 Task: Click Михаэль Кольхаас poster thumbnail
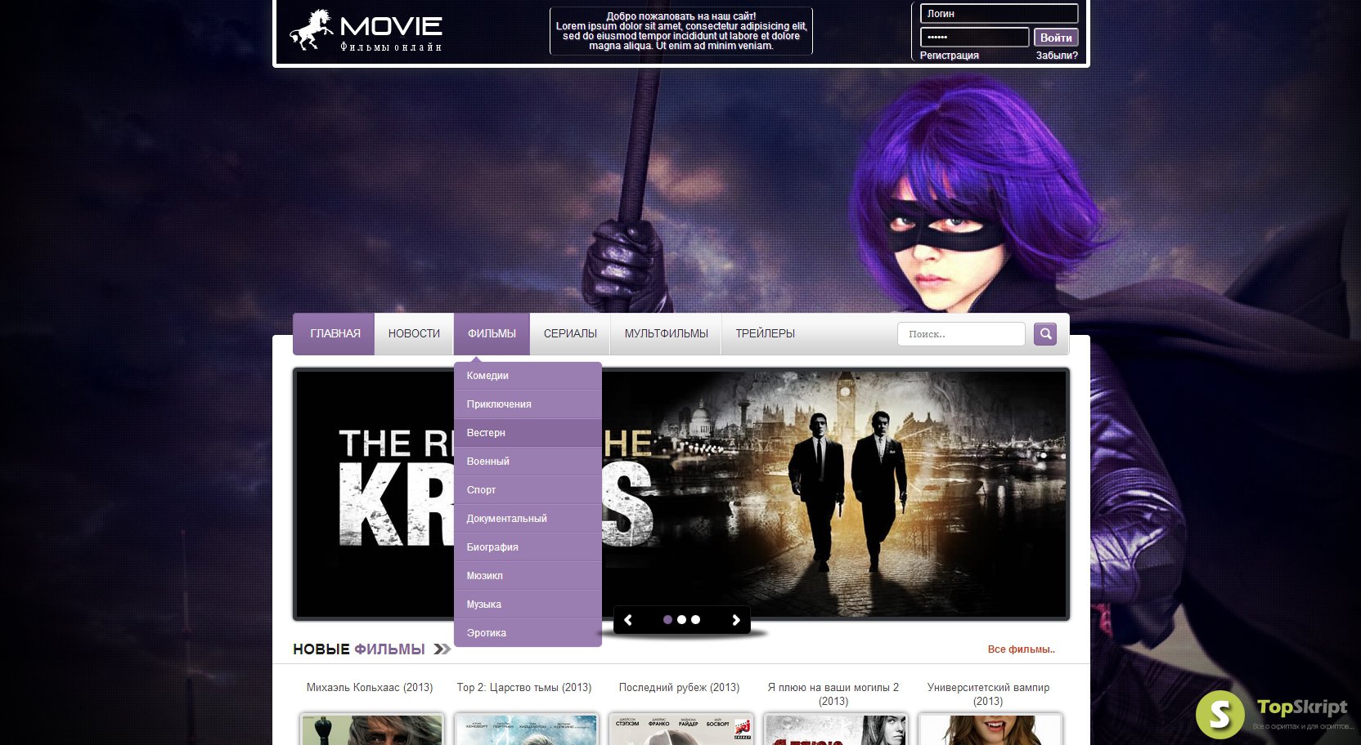371,729
